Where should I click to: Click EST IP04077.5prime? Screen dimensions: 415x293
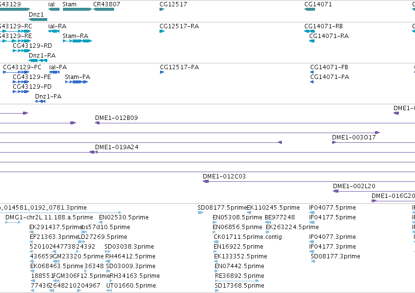tap(333, 208)
